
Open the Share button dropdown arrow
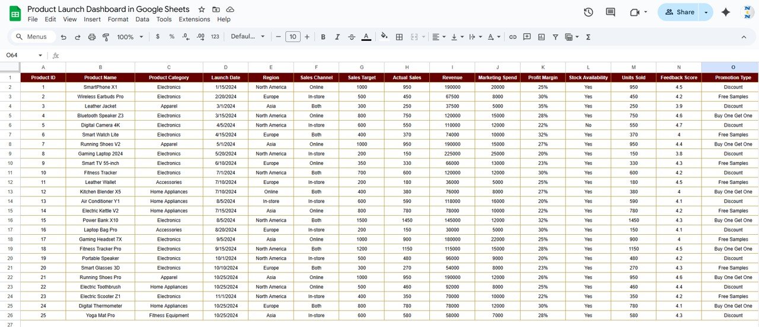coord(706,12)
